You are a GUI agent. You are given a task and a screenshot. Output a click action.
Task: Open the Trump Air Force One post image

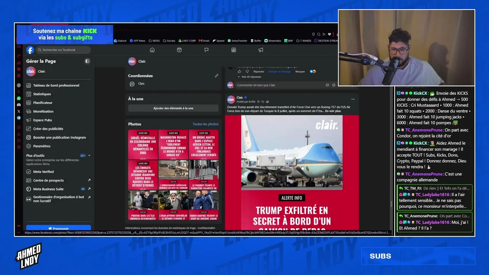(292, 173)
